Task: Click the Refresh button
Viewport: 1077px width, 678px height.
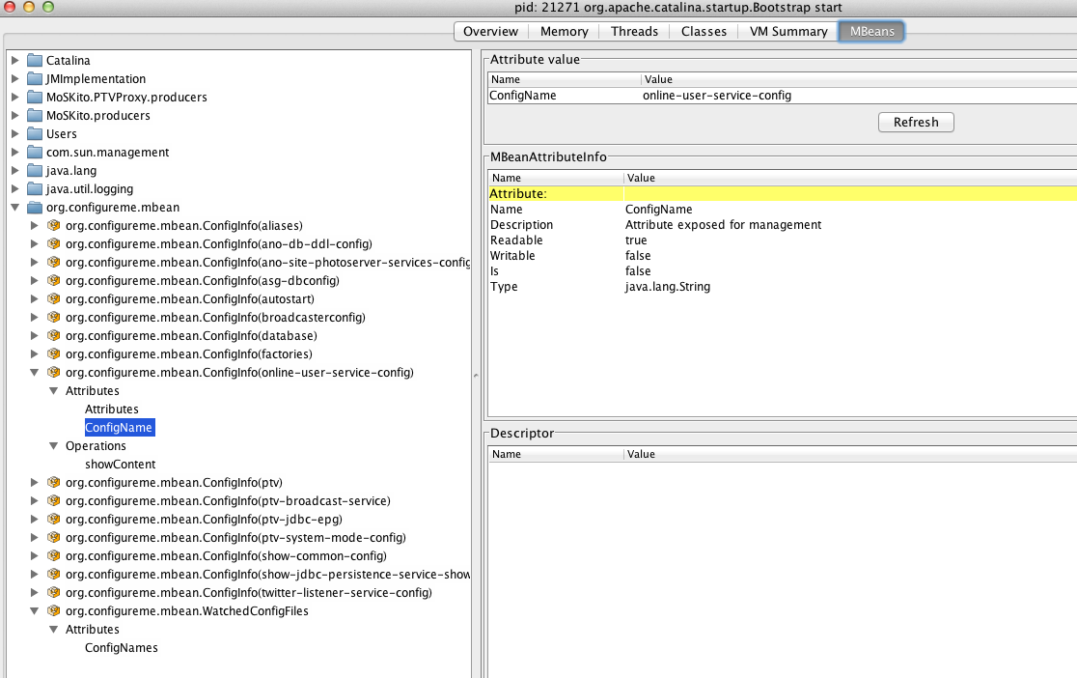Action: point(916,123)
